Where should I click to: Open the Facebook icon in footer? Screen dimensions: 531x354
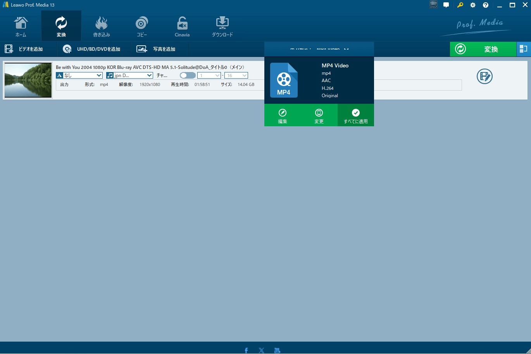pyautogui.click(x=246, y=351)
